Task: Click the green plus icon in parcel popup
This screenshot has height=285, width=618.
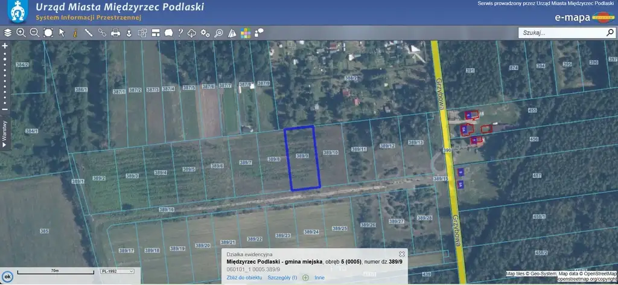Action: click(x=305, y=278)
